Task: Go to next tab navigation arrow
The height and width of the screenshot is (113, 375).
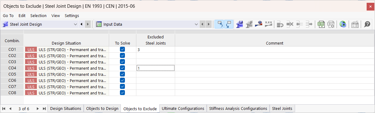Action: click(38, 109)
